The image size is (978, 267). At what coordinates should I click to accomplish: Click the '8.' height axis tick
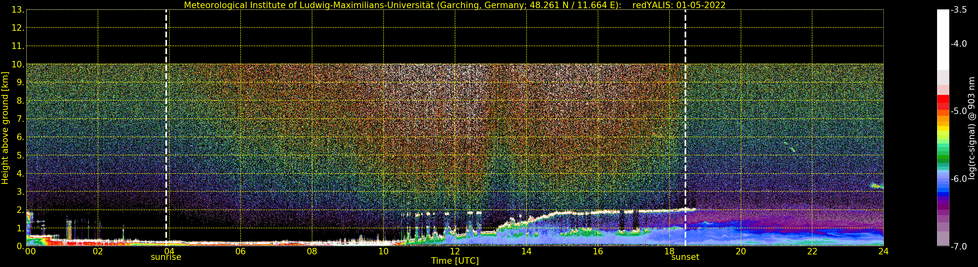click(x=20, y=101)
